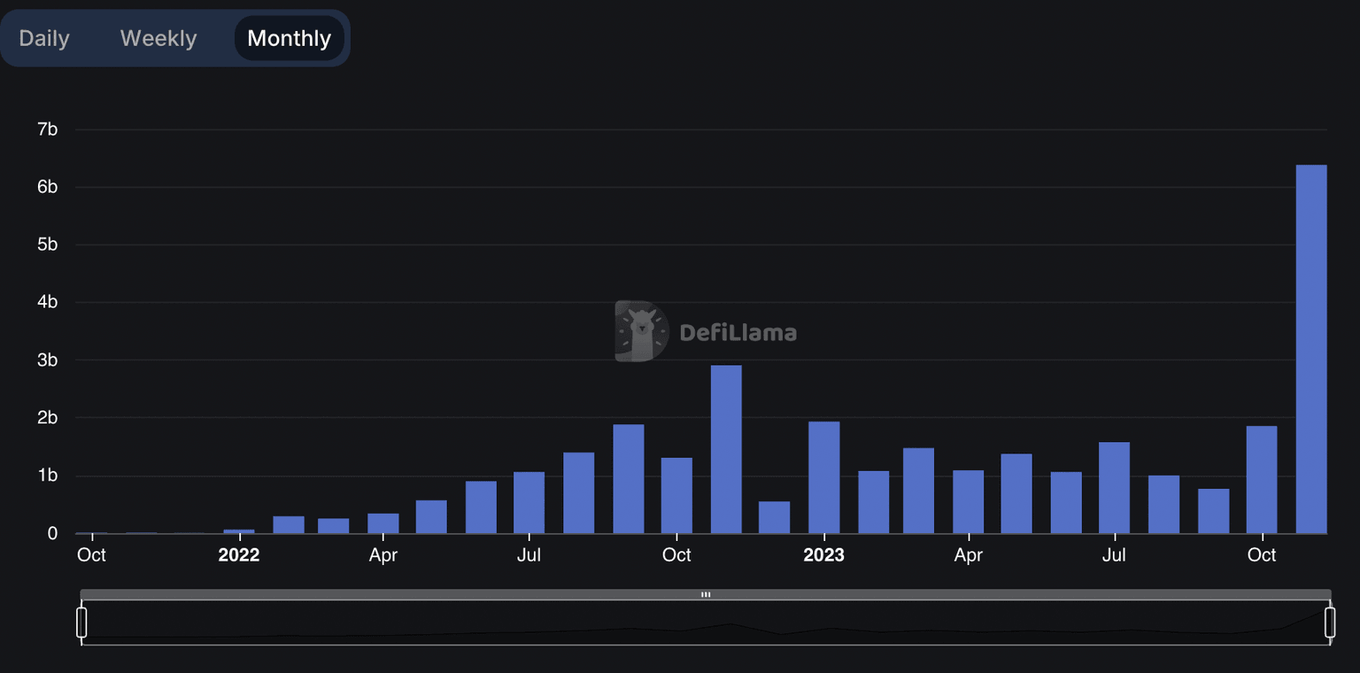This screenshot has height=673, width=1360.
Task: Switch to the Daily view tab
Action: (x=44, y=39)
